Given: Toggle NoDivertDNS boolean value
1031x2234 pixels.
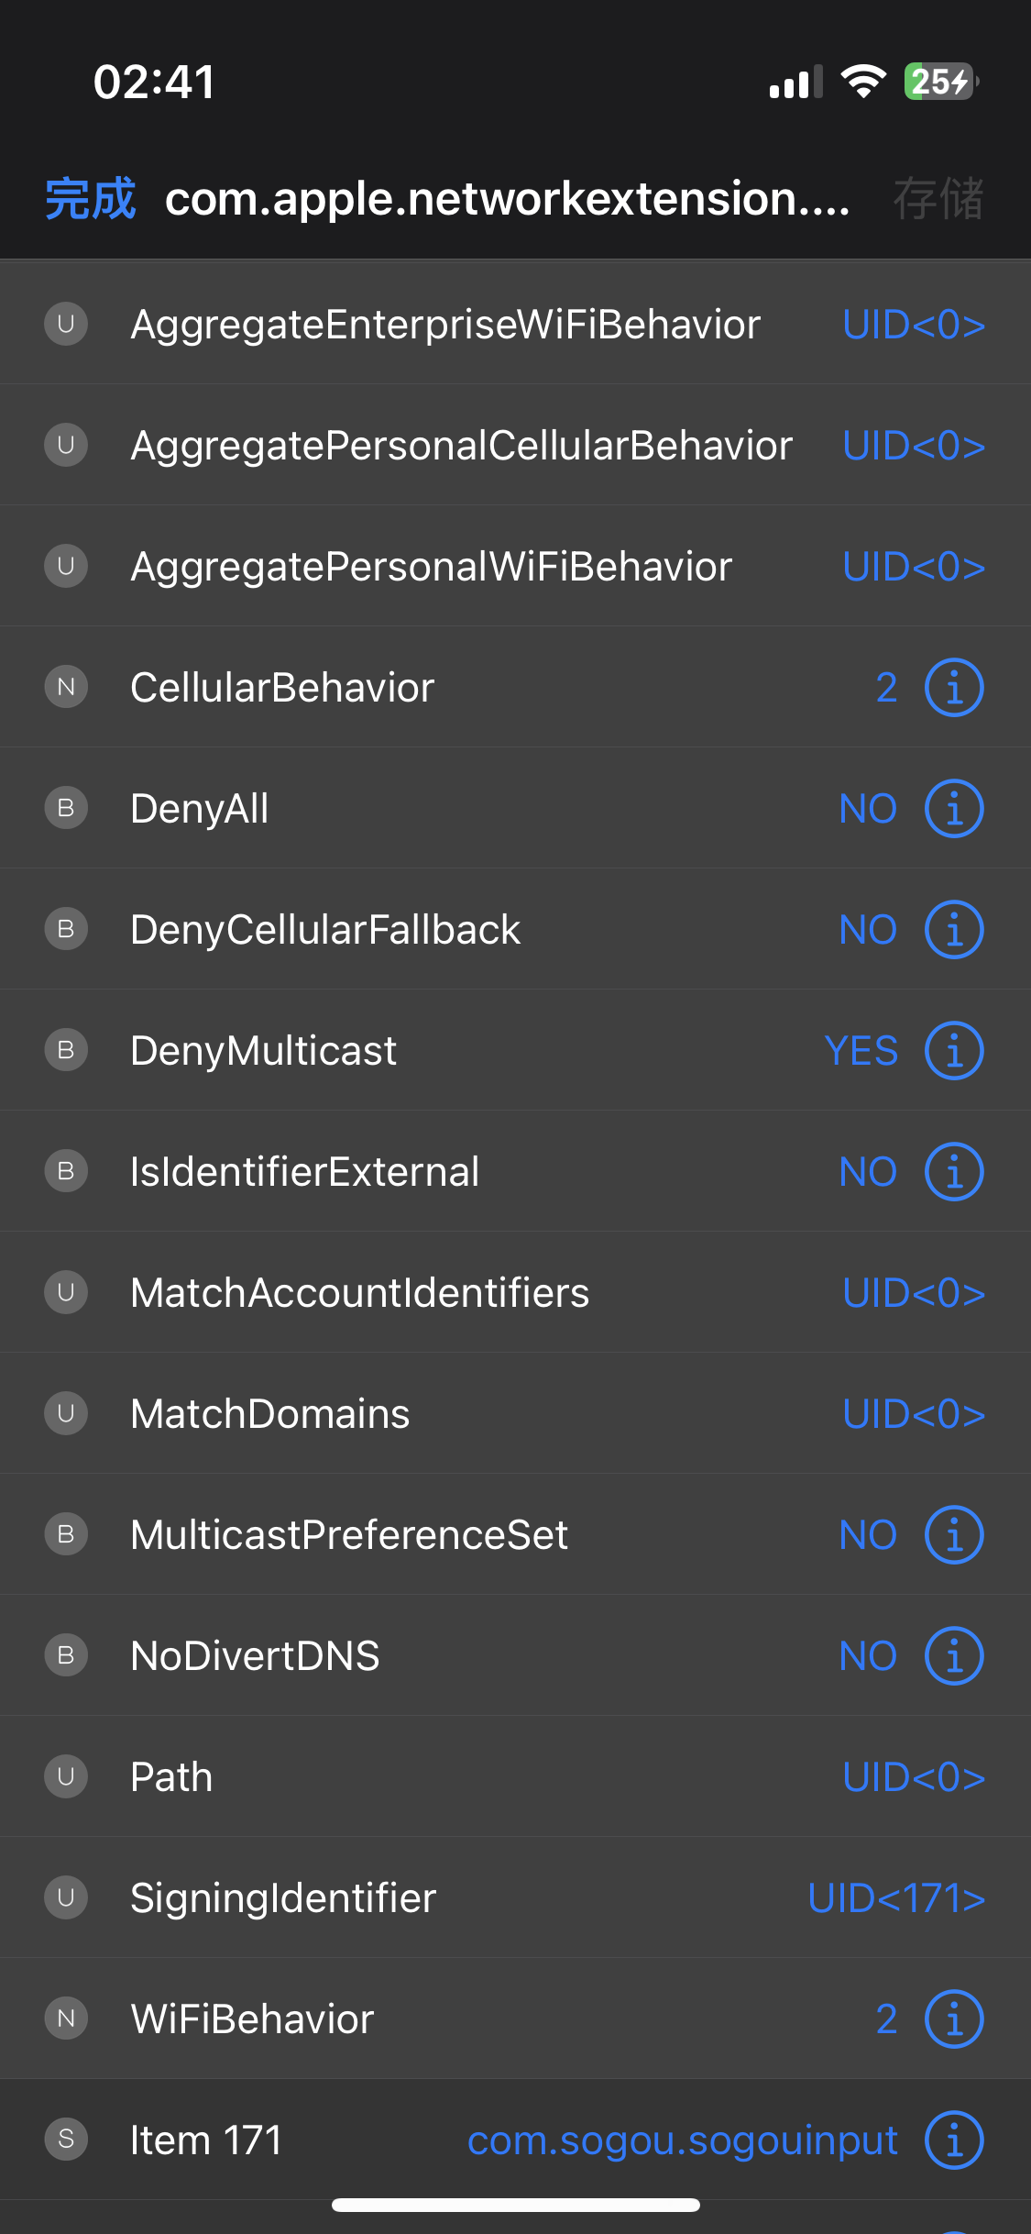Looking at the screenshot, I should tap(867, 1656).
